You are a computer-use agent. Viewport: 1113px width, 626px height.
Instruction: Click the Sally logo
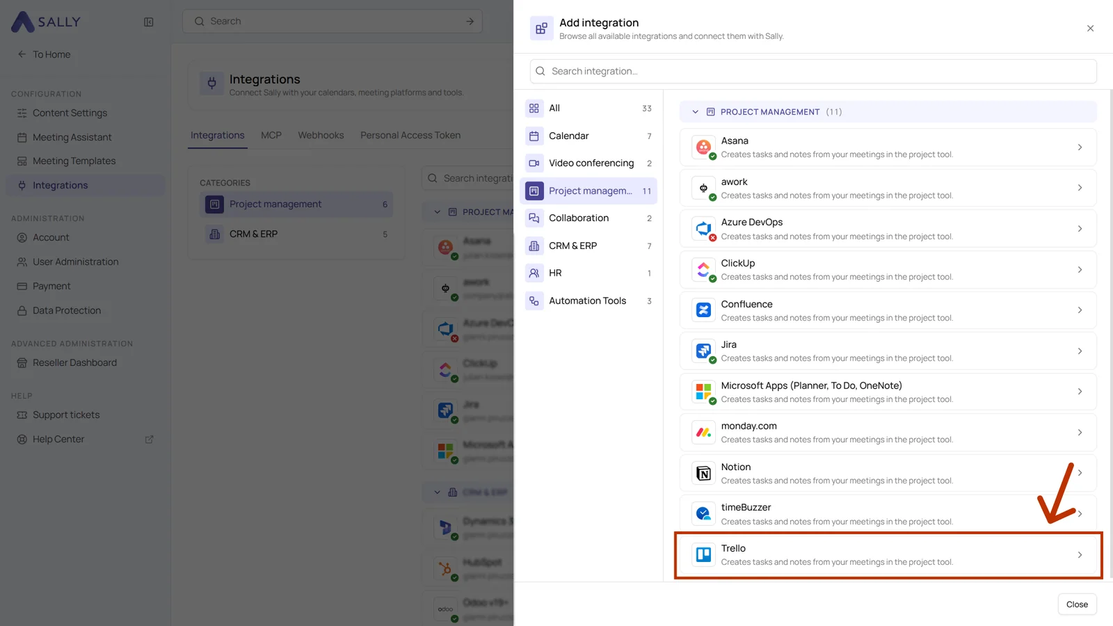(46, 22)
